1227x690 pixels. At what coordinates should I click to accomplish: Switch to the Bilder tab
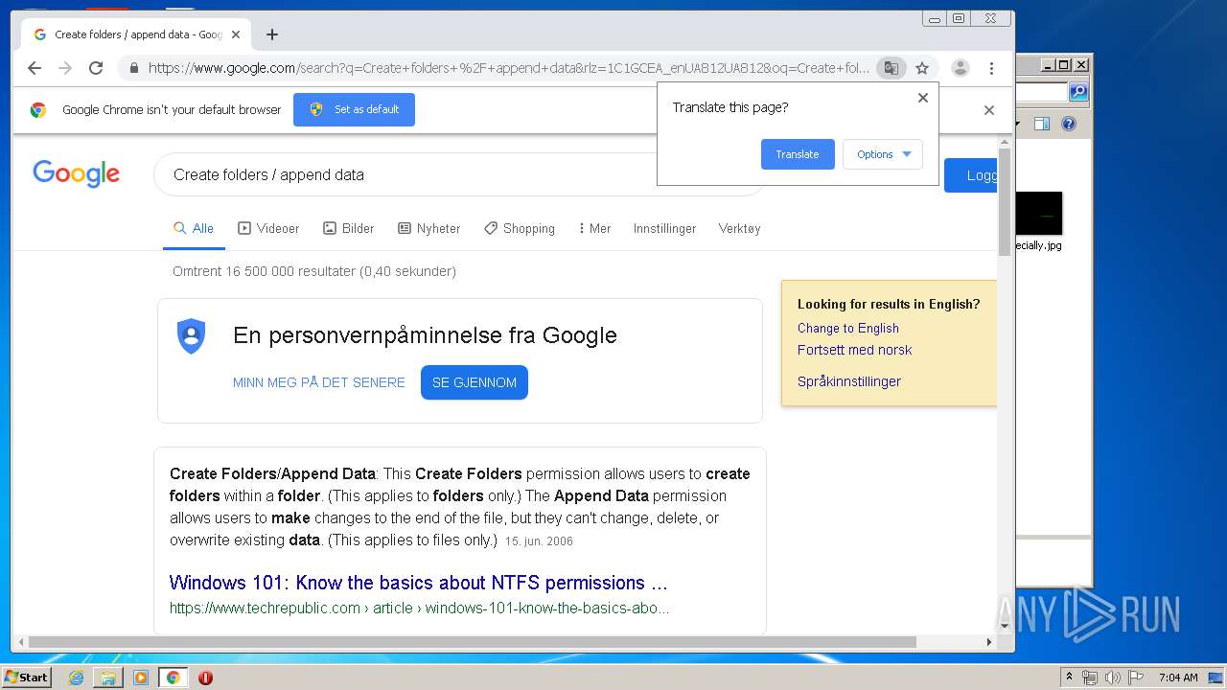pos(349,228)
